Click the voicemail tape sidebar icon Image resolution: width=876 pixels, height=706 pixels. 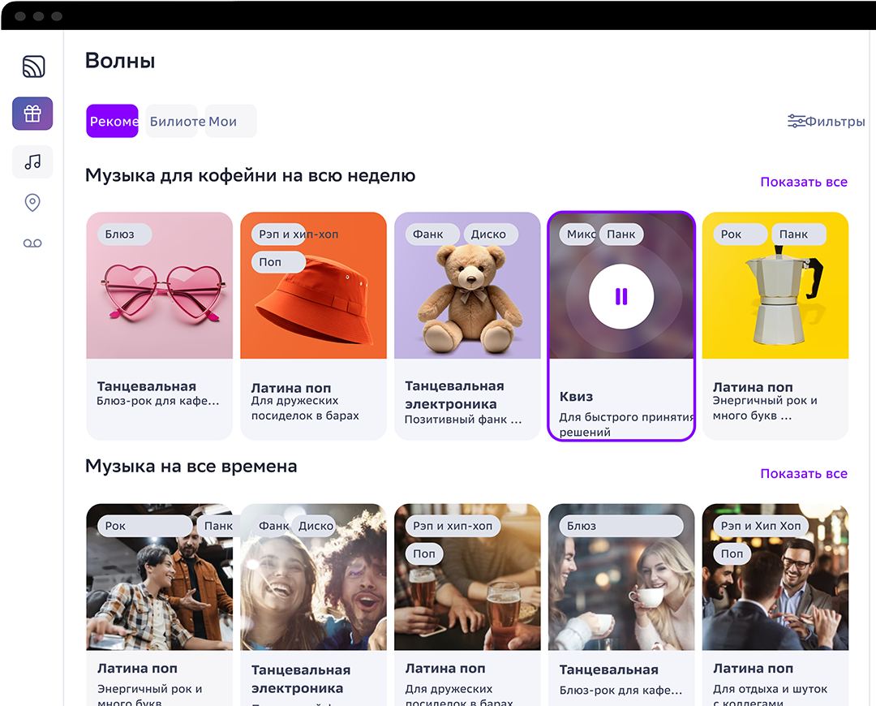coord(32,243)
